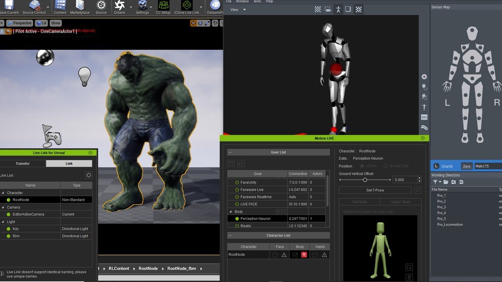Open the Help menu in Axis Neuron

tap(269, 2)
